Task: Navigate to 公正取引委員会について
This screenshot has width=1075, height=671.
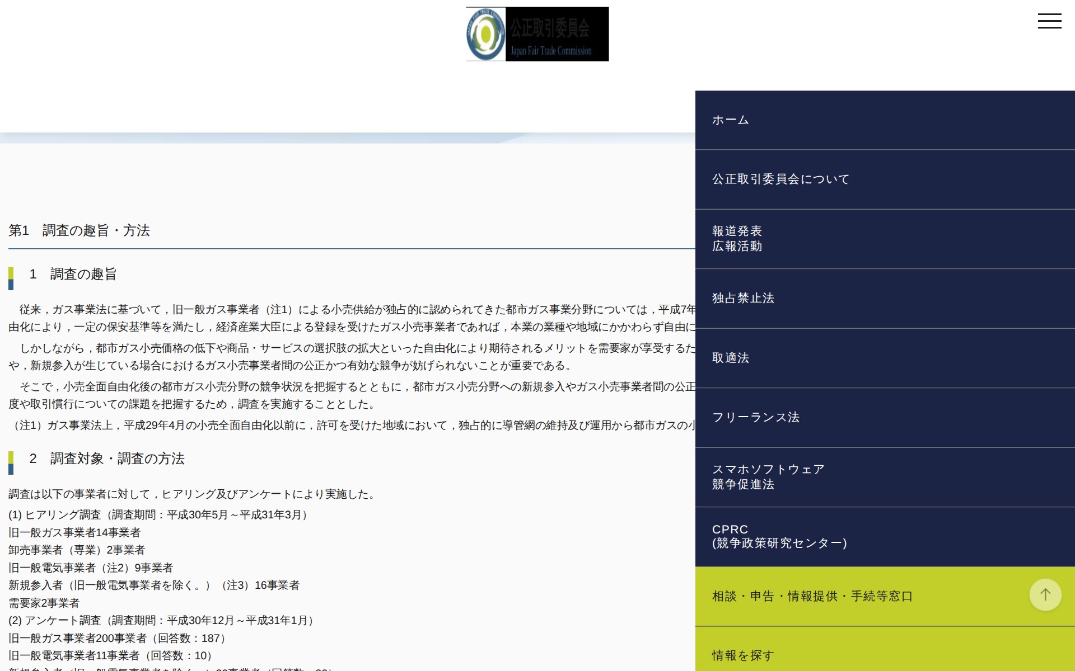Action: tap(779, 179)
